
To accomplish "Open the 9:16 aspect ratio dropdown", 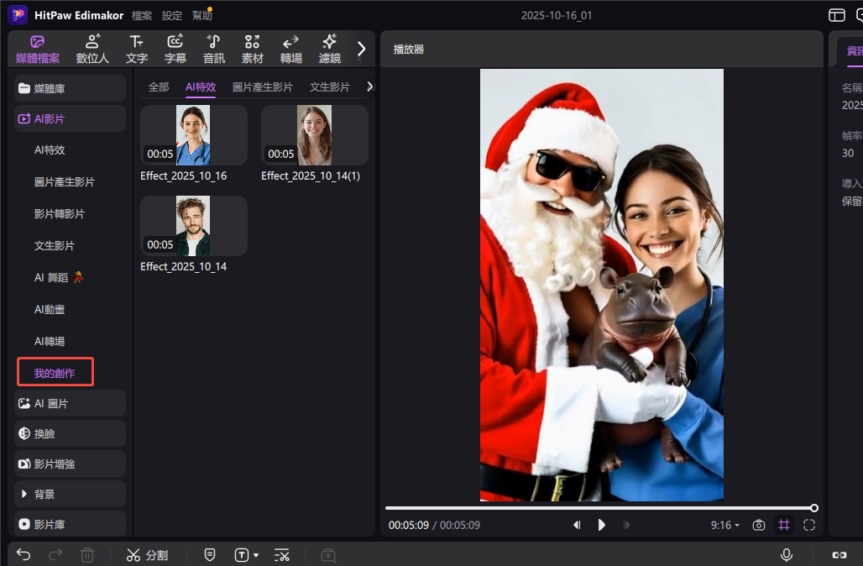I will 724,525.
